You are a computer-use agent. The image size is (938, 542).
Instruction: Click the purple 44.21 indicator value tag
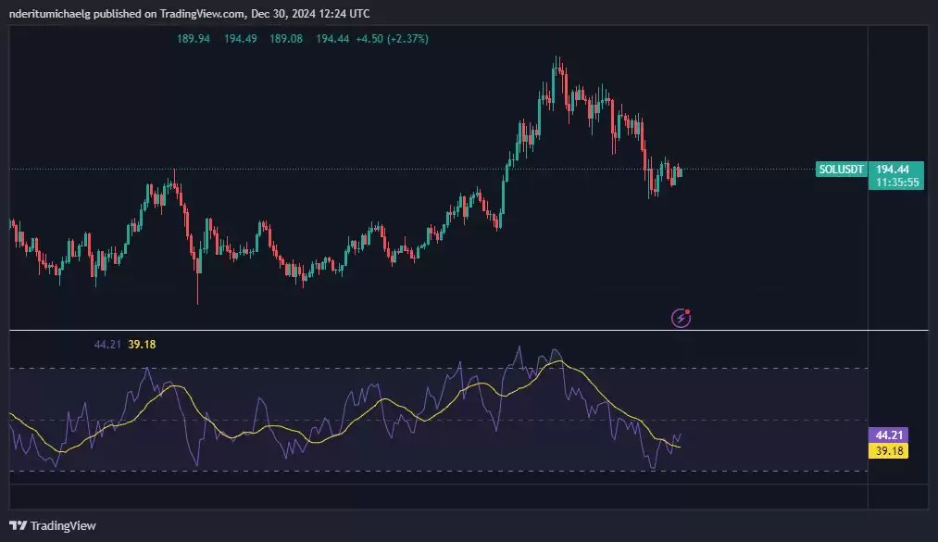887,434
